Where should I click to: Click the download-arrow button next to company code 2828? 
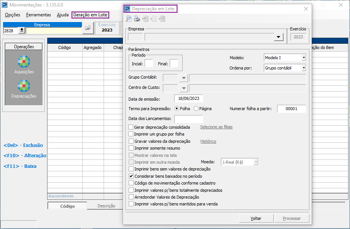tap(22, 30)
